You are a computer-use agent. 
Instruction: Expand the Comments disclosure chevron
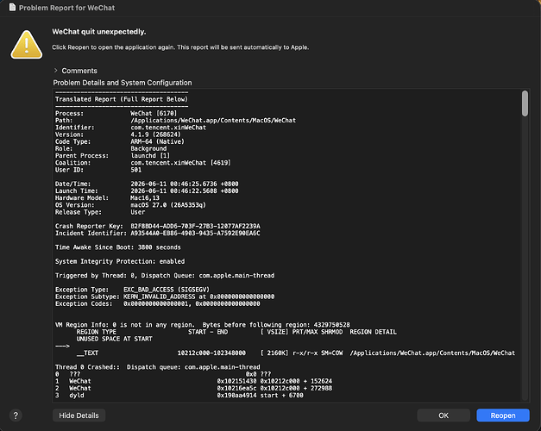click(55, 71)
